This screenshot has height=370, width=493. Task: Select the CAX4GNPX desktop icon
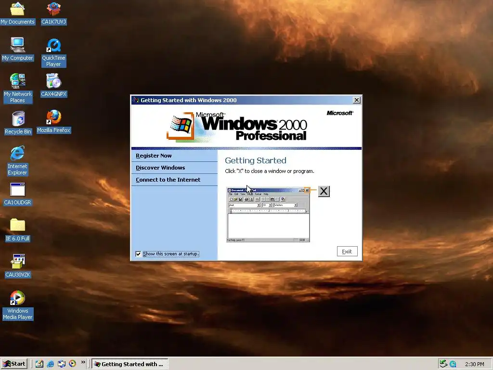click(x=54, y=85)
